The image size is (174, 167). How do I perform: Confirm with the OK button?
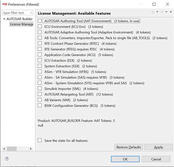click(125, 159)
